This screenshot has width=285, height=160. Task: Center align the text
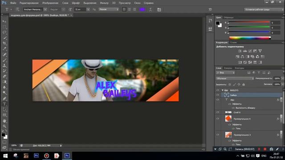point(129,9)
